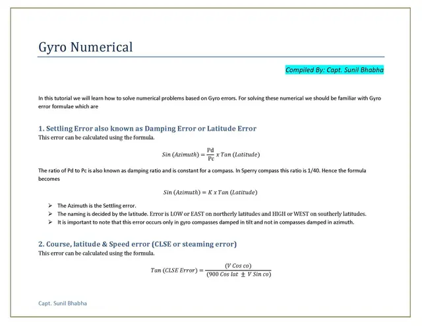Click paragraph starting 'The ratio of Pd to Pc'
Image resolution: width=422 pixels, height=326 pixels.
202,175
